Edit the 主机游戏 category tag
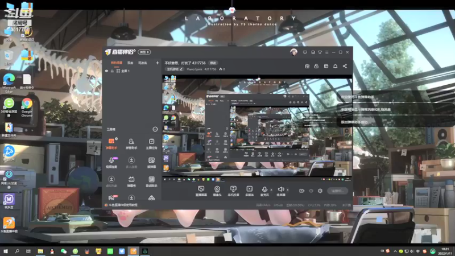This screenshot has width=455, height=256. 175,69
